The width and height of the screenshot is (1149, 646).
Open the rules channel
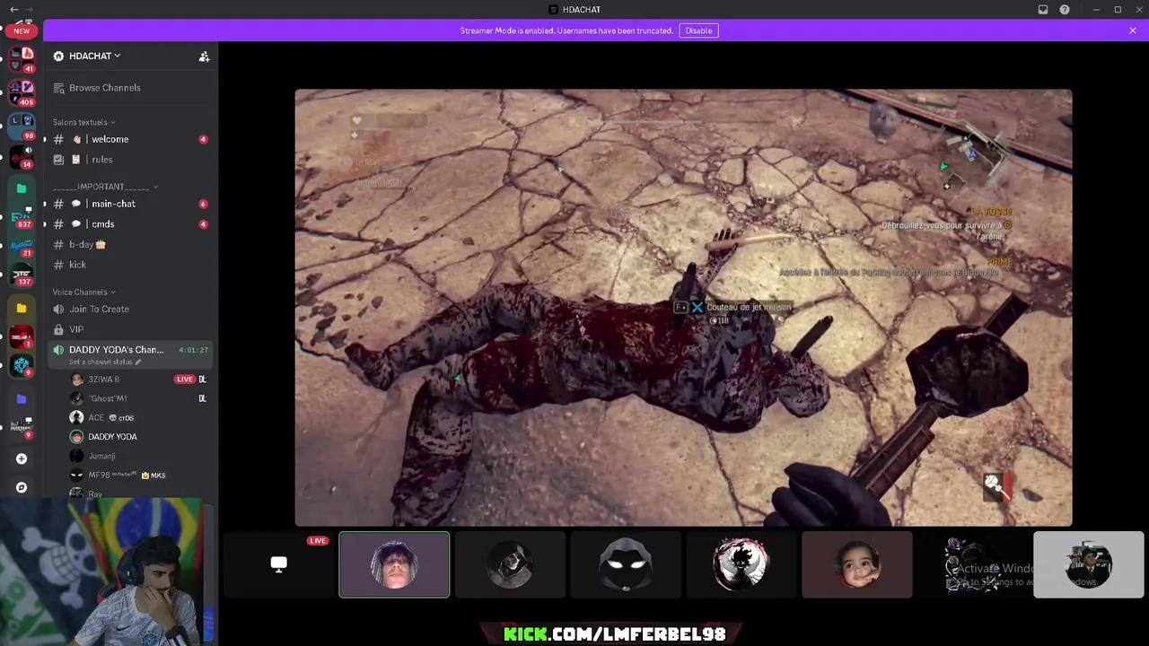[x=130, y=160]
